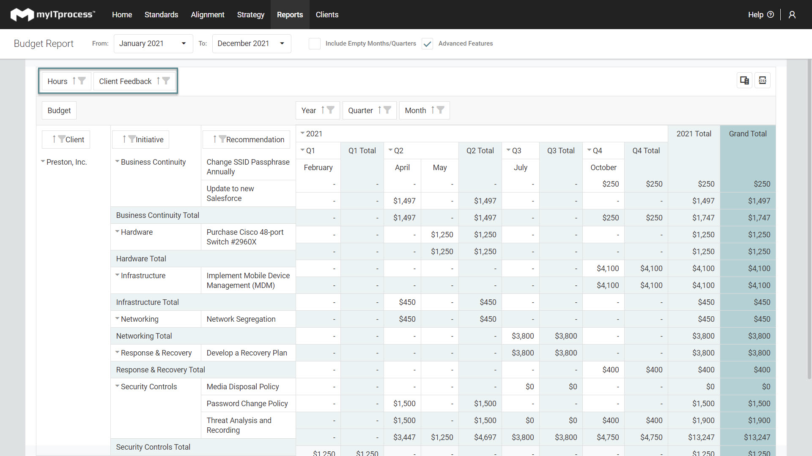The width and height of the screenshot is (812, 456).
Task: Select Media Disposal Policy recommendation row
Action: (248, 387)
